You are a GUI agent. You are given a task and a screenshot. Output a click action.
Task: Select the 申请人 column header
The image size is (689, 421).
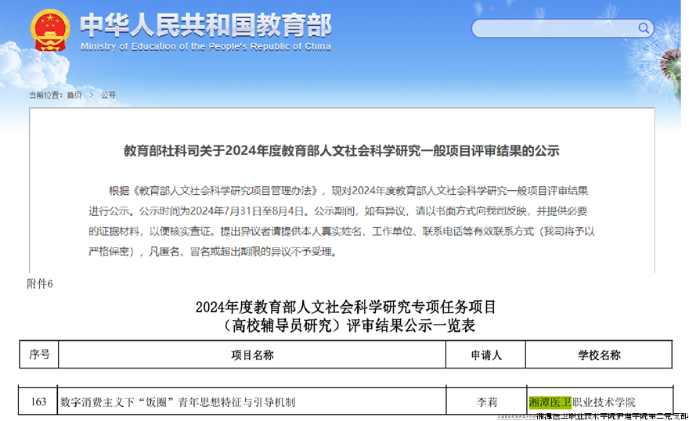(x=485, y=355)
